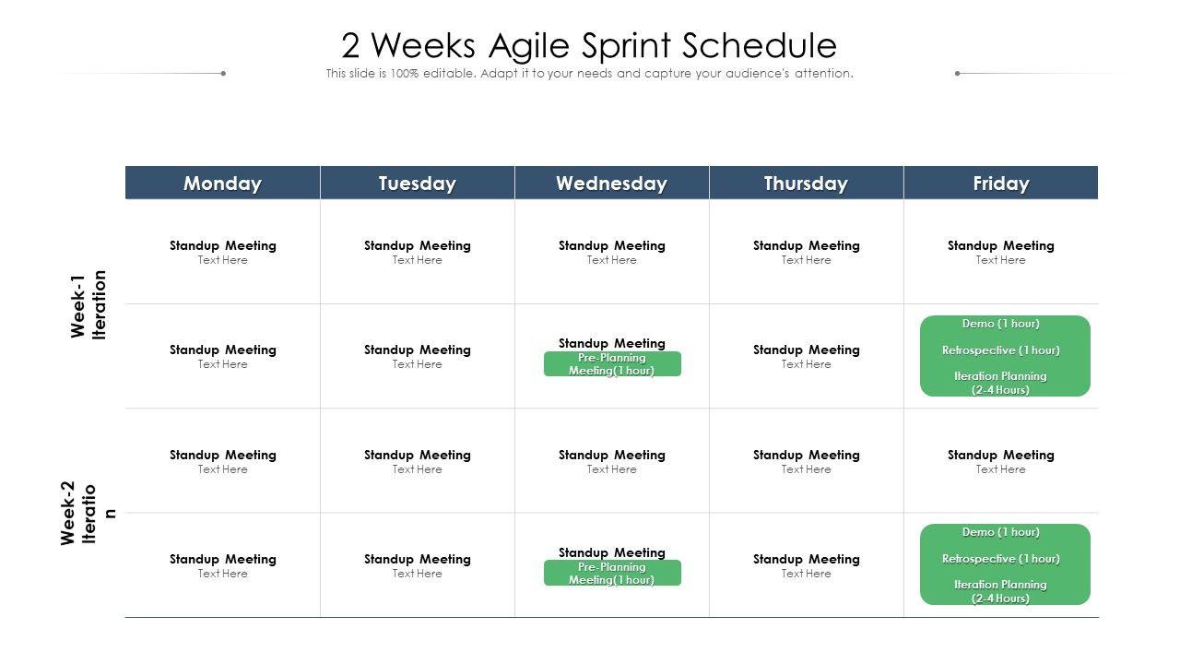Click the Monday column header
Viewport: 1180px width, 664px height.
coord(222,184)
